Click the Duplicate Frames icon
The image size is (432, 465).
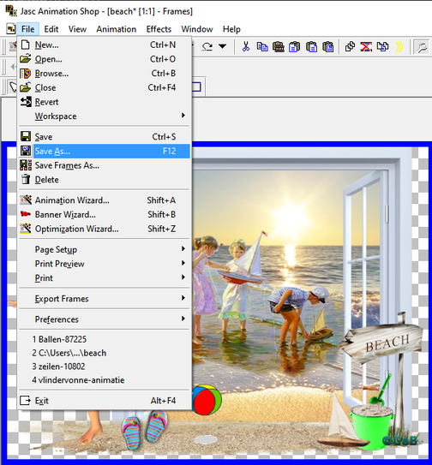point(350,46)
